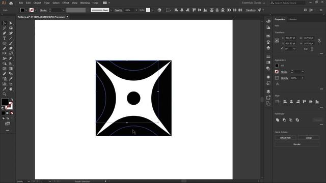This screenshot has height=183, width=326.
Task: Click the Offset Path button
Action: tap(285, 138)
